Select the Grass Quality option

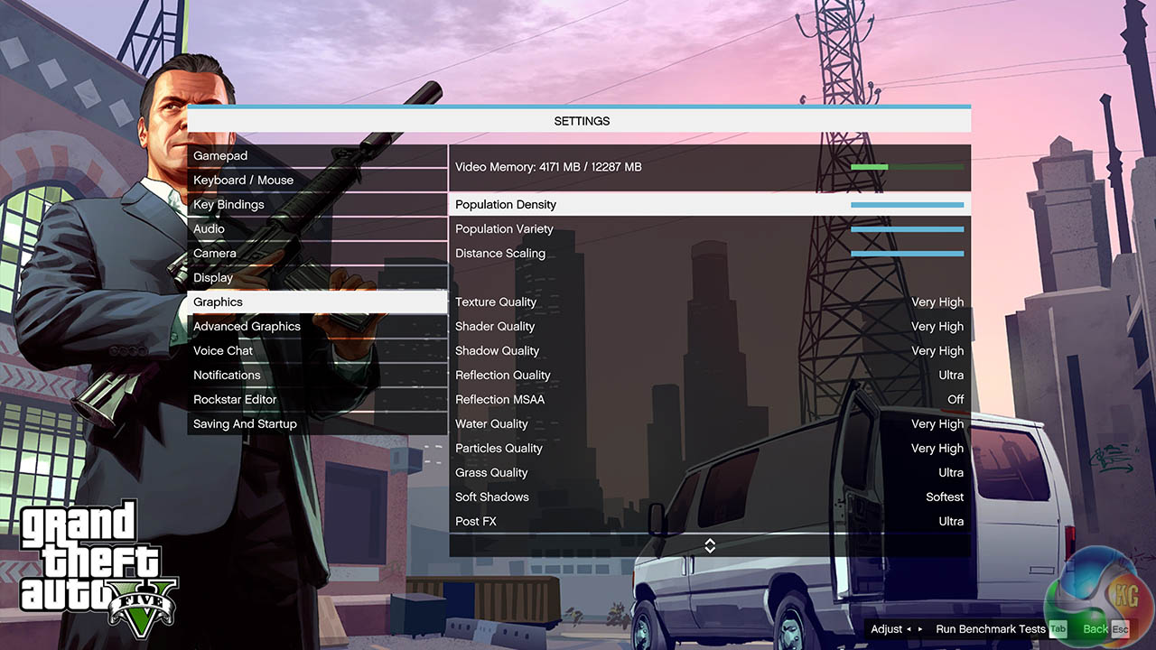[x=710, y=473]
